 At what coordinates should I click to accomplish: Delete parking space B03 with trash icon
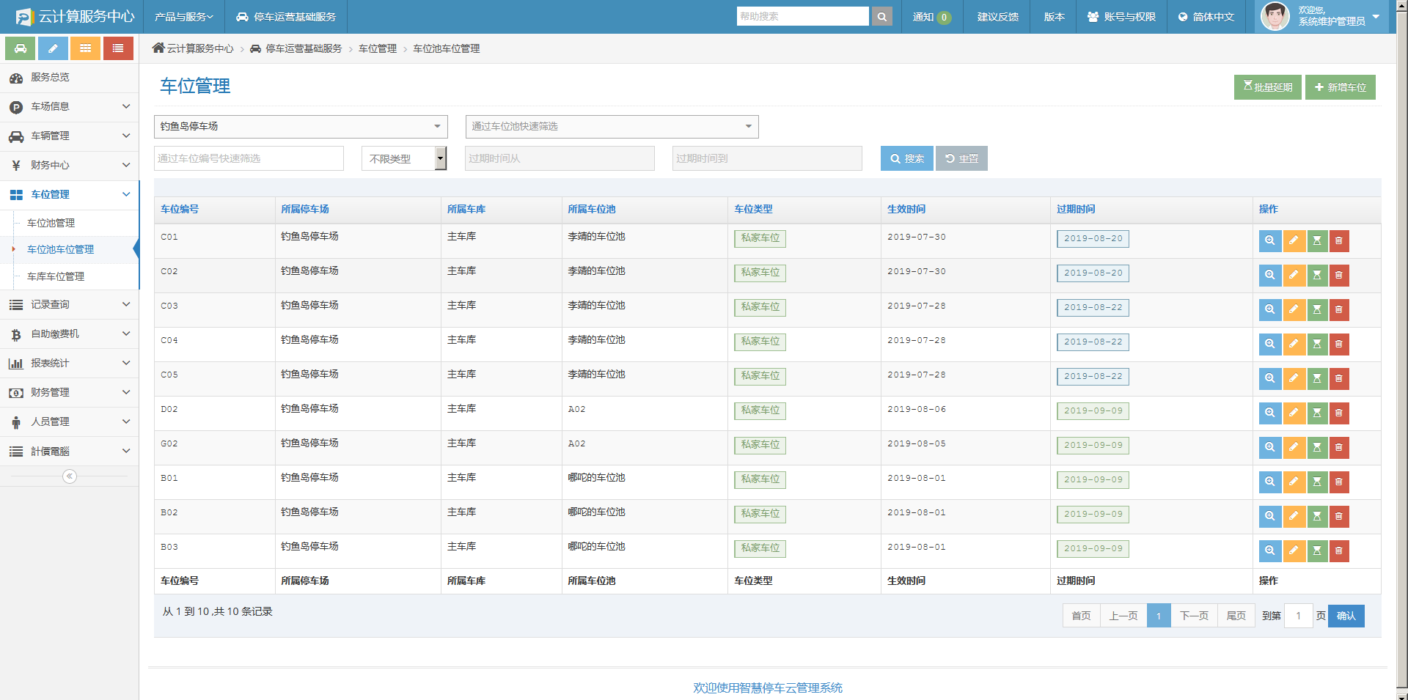(x=1339, y=550)
